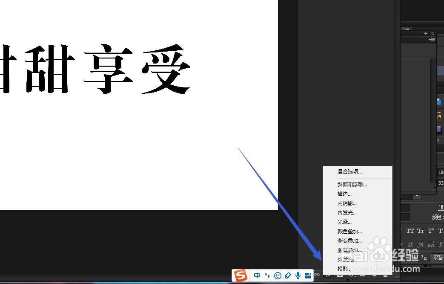
Task: Choose 混合选项 from the layer style menu
Action: click(349, 171)
